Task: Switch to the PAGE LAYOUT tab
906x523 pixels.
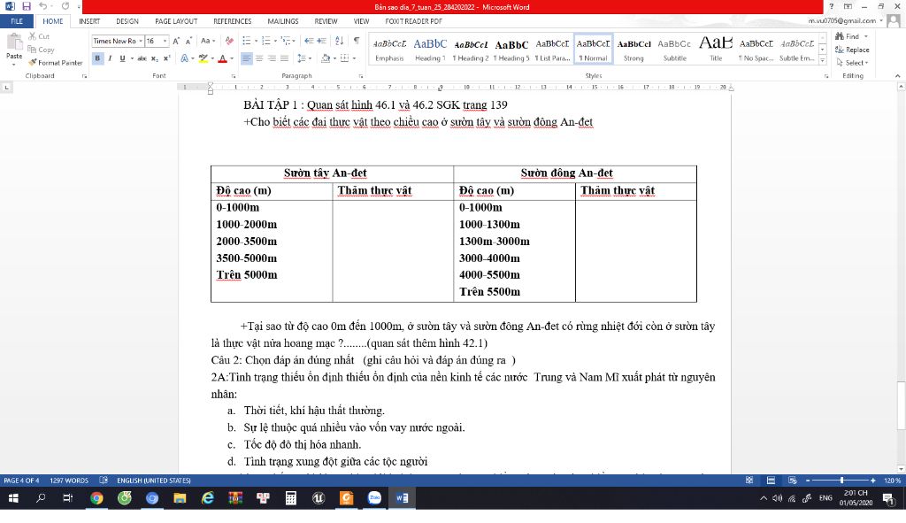Action: [x=176, y=21]
